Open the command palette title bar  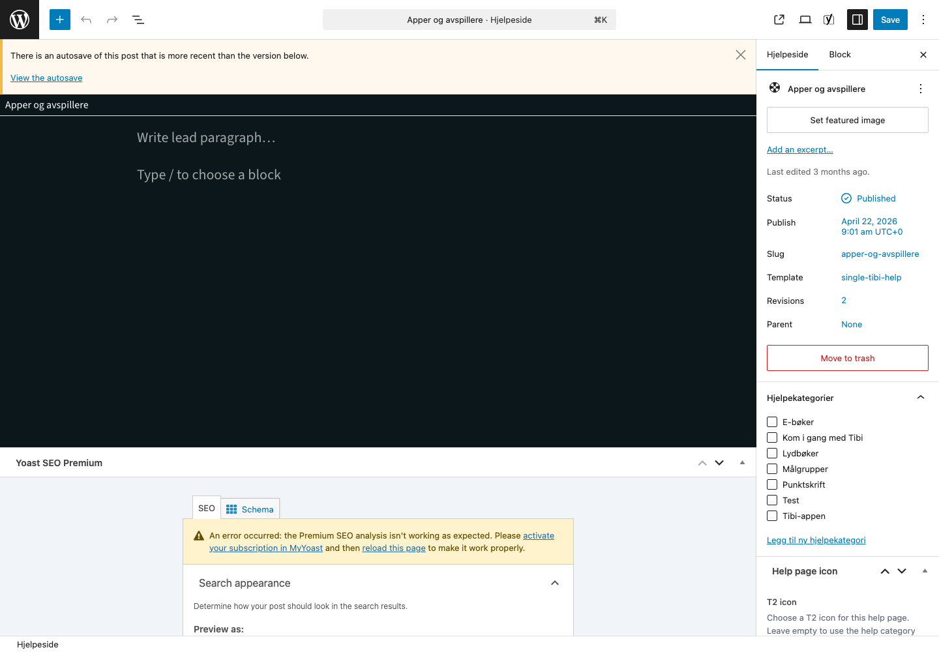point(469,20)
